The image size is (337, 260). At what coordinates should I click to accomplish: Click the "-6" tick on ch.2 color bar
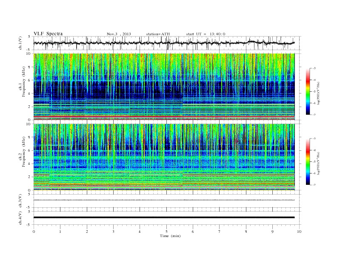[314, 173]
